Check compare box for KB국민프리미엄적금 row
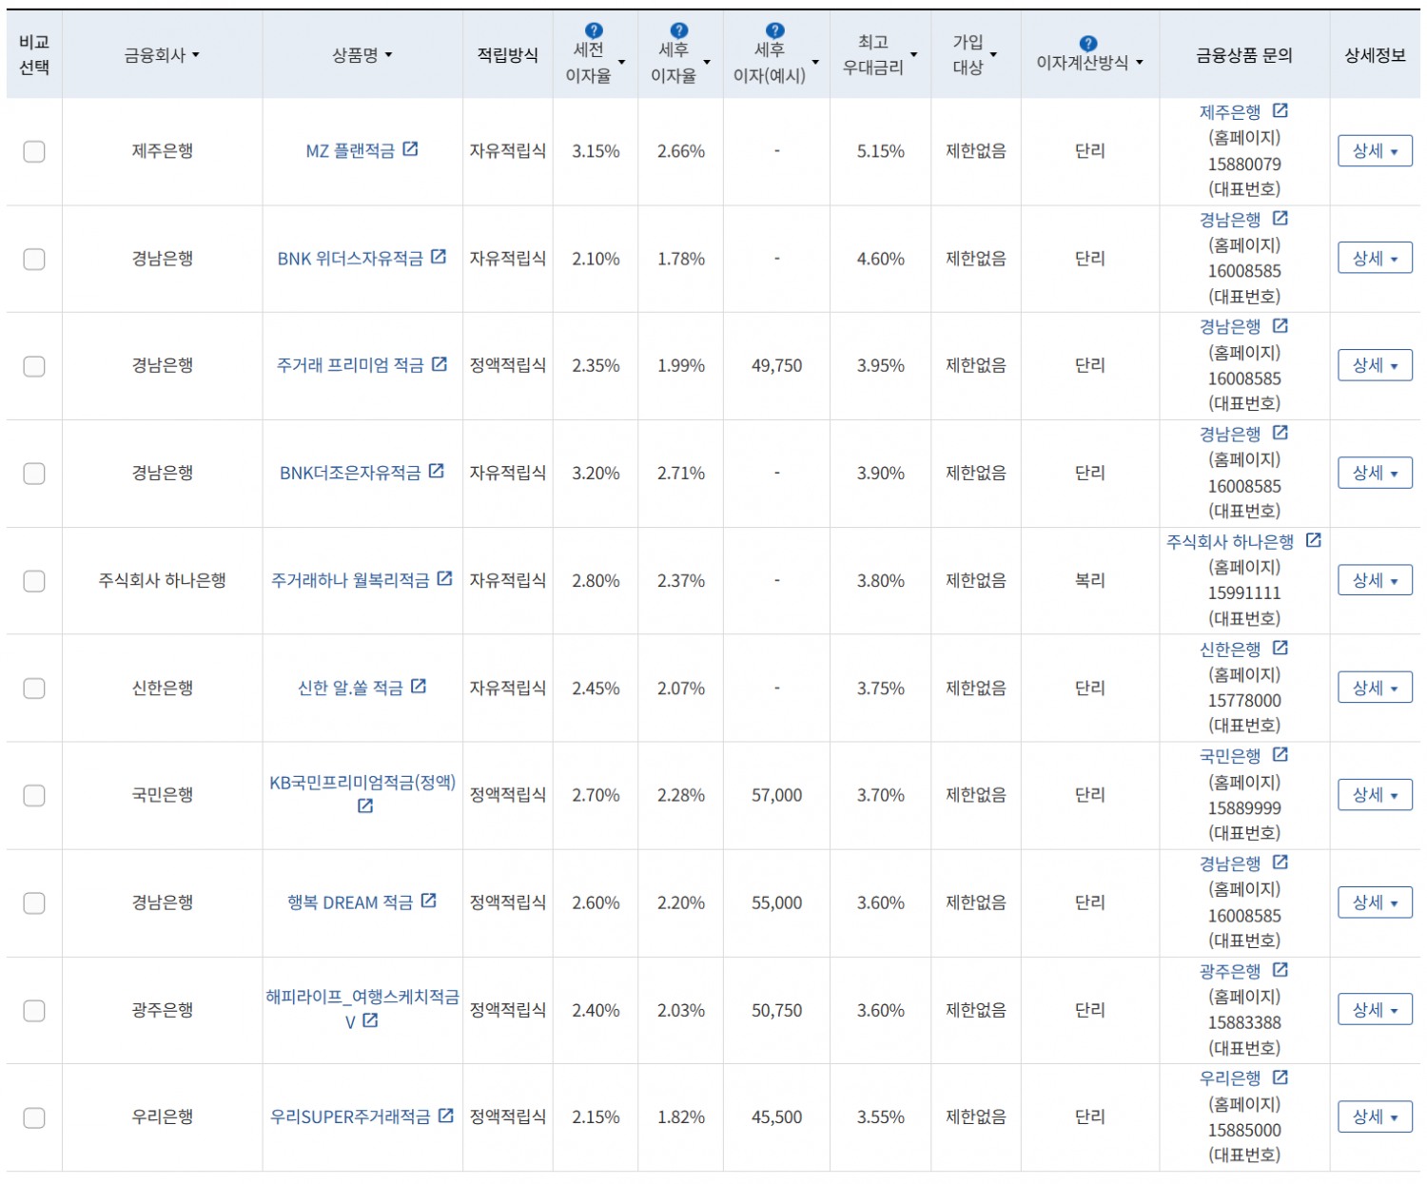This screenshot has width=1427, height=1184. [x=34, y=795]
